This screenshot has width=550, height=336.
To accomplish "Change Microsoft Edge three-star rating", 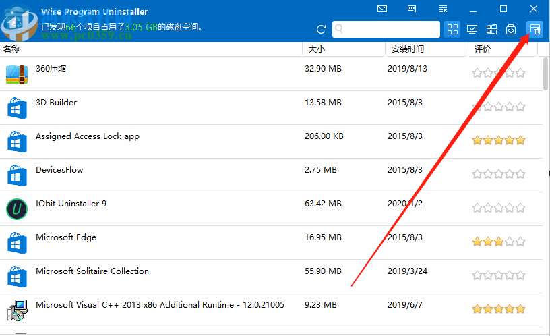I will pos(499,242).
